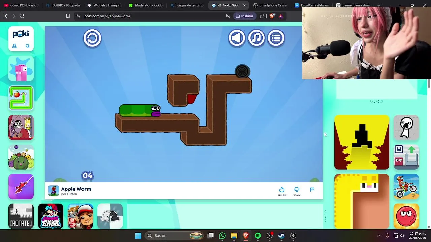Open Task View in taskbar
Image resolution: width=431 pixels, height=242 pixels.
pos(211,236)
